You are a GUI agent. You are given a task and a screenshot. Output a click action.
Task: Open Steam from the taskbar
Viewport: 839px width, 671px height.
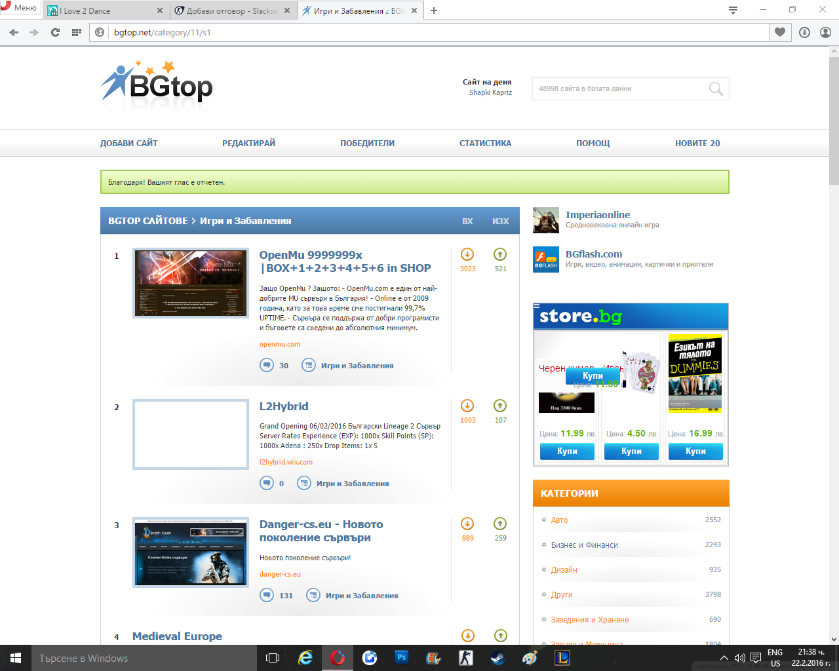pyautogui.click(x=498, y=658)
